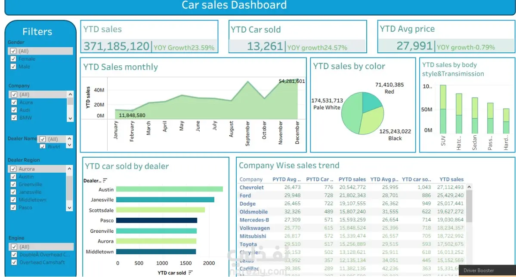Viewport: 516px width, 277px height.
Task: Uncheck the Overhead Camshaft engine filter
Action: coord(14,262)
